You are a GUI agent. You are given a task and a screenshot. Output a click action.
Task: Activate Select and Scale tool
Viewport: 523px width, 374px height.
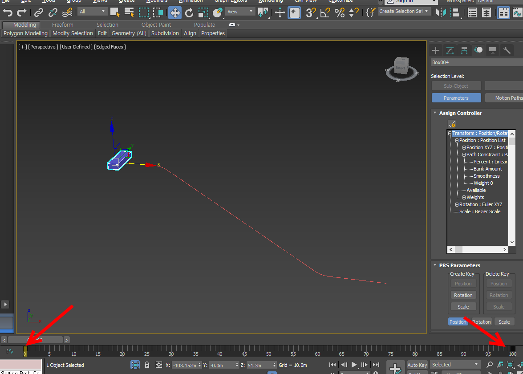(x=203, y=12)
